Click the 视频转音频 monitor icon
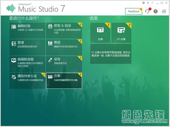Screen dimensions: 170x127 pyautogui.click(x=14, y=60)
